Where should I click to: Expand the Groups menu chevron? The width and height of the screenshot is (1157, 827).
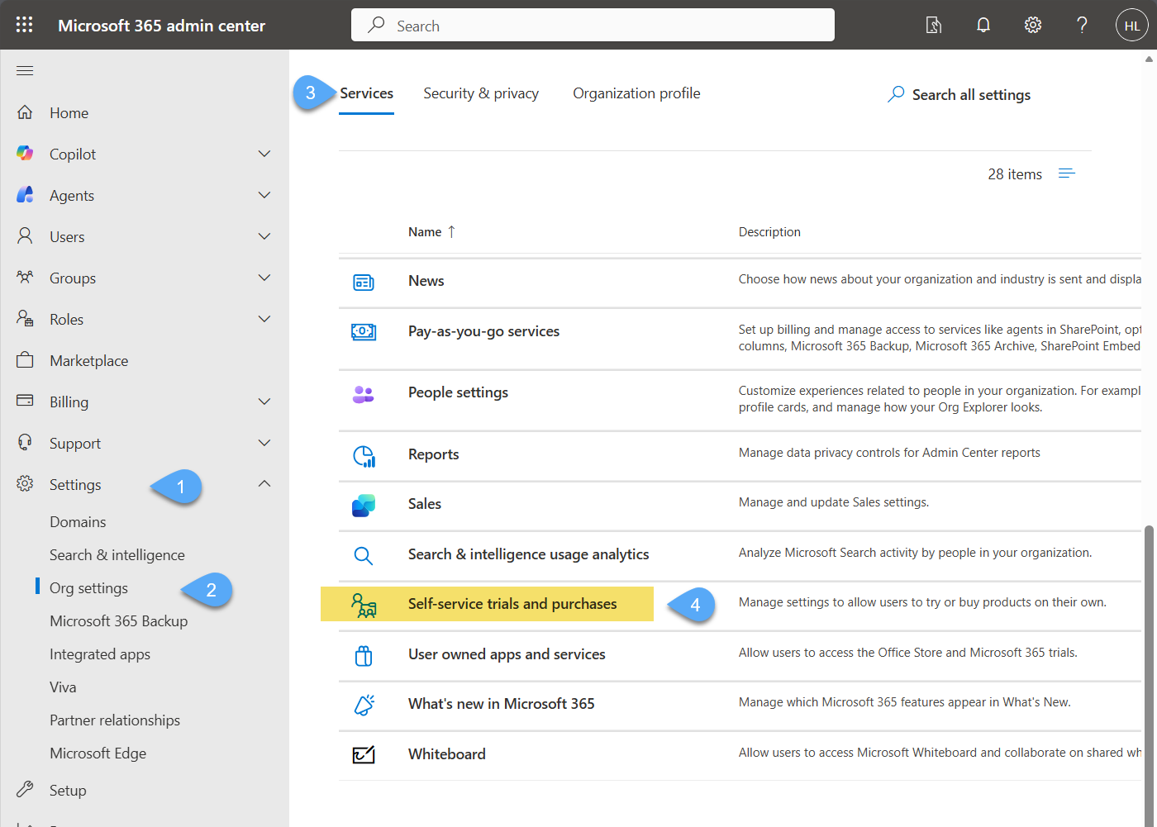(x=264, y=278)
